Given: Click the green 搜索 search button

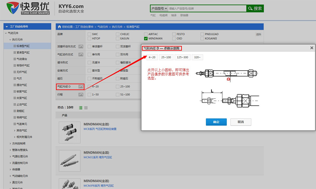Looking at the screenshot, I should coord(255,8).
